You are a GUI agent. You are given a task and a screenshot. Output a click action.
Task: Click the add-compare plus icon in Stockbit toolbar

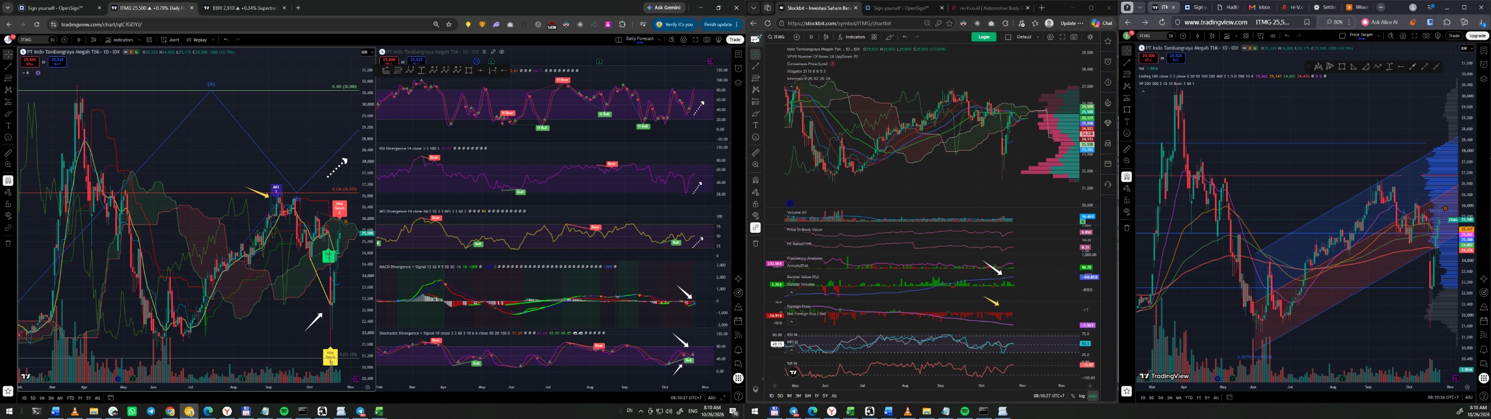pos(797,37)
